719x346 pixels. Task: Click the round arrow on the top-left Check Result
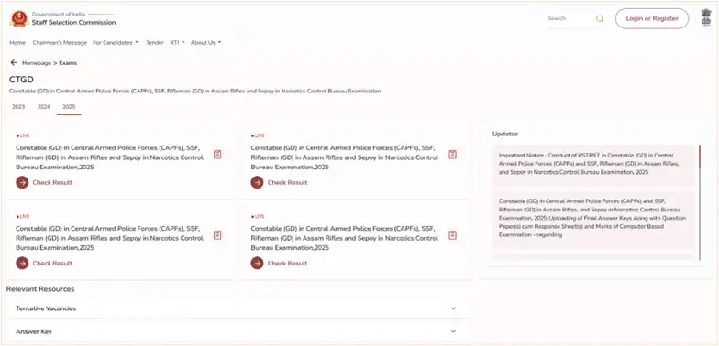(x=22, y=183)
